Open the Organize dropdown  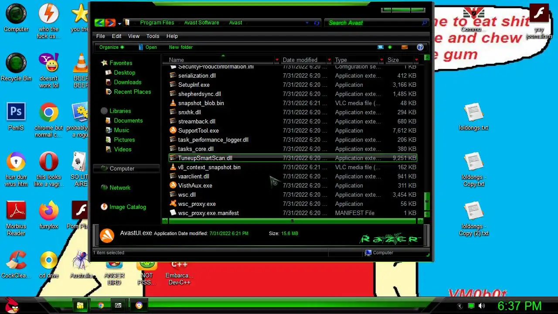coord(112,47)
